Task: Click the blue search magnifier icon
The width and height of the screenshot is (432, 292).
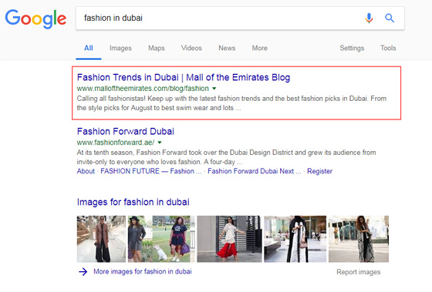Action: pos(390,18)
